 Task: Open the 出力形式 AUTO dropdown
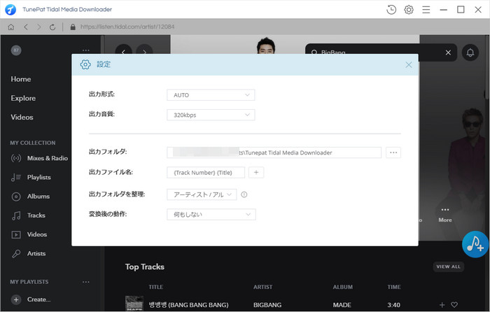tap(211, 95)
